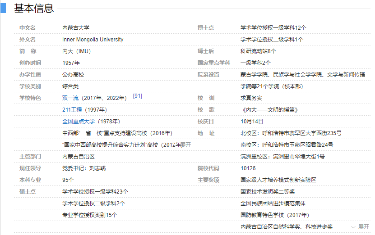Click the founding year 1957年

pos(71,63)
